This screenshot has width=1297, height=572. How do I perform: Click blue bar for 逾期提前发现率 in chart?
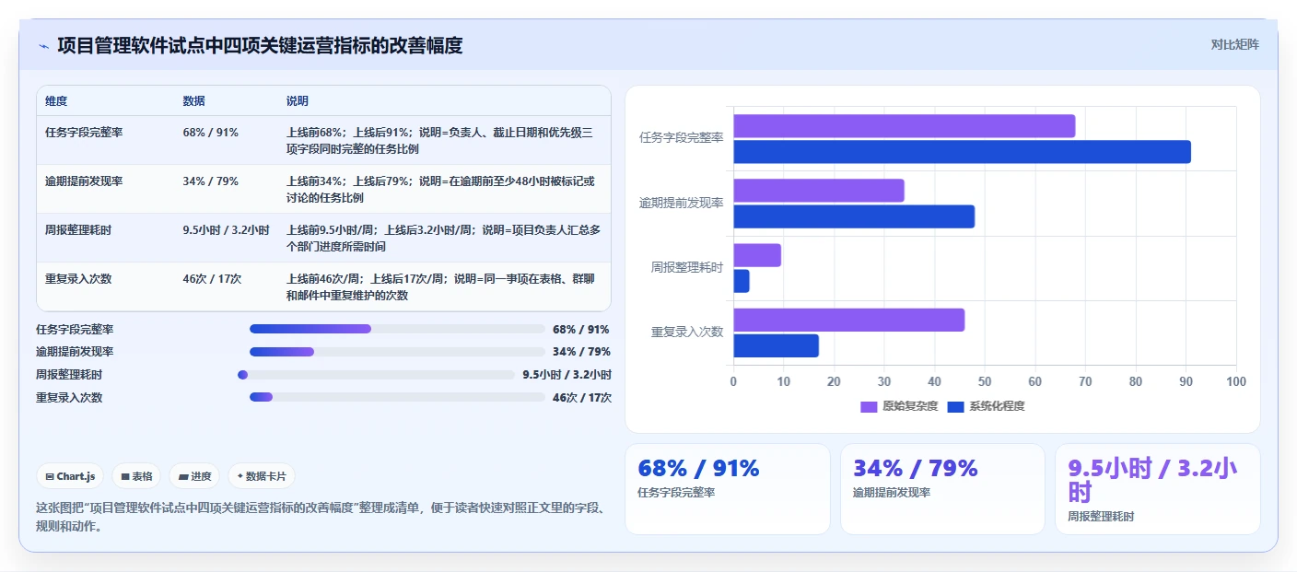pos(854,216)
